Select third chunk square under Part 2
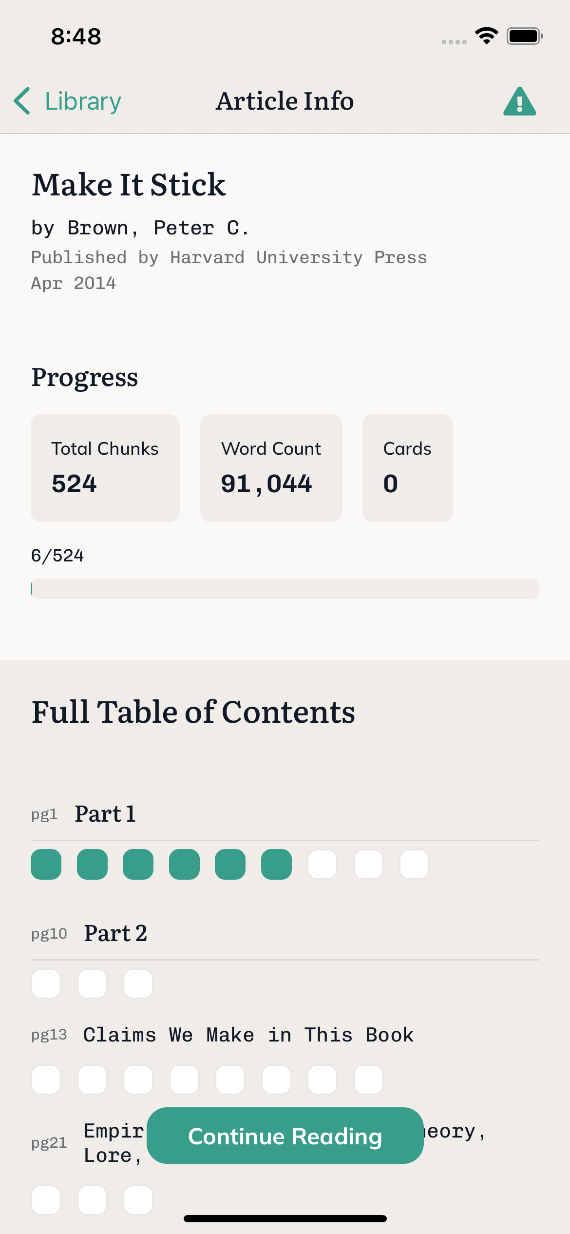The height and width of the screenshot is (1234, 570). pos(138,983)
